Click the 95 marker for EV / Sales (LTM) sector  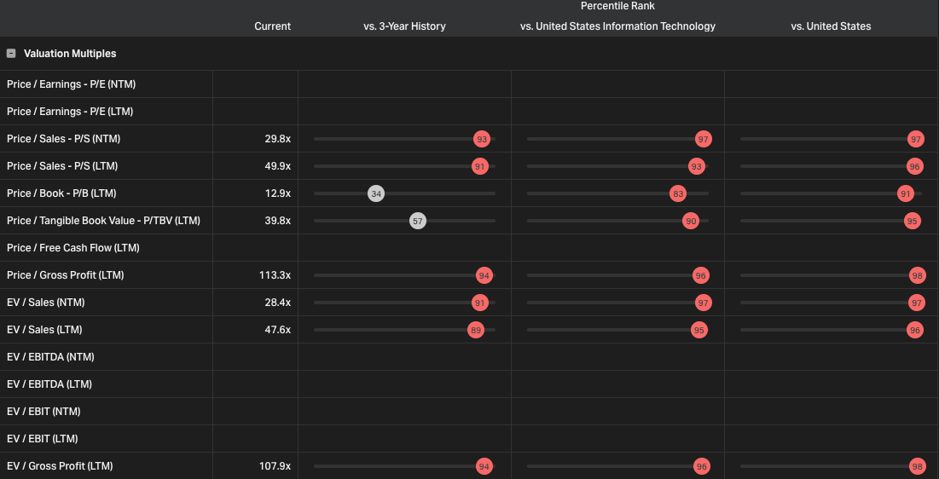(x=698, y=330)
